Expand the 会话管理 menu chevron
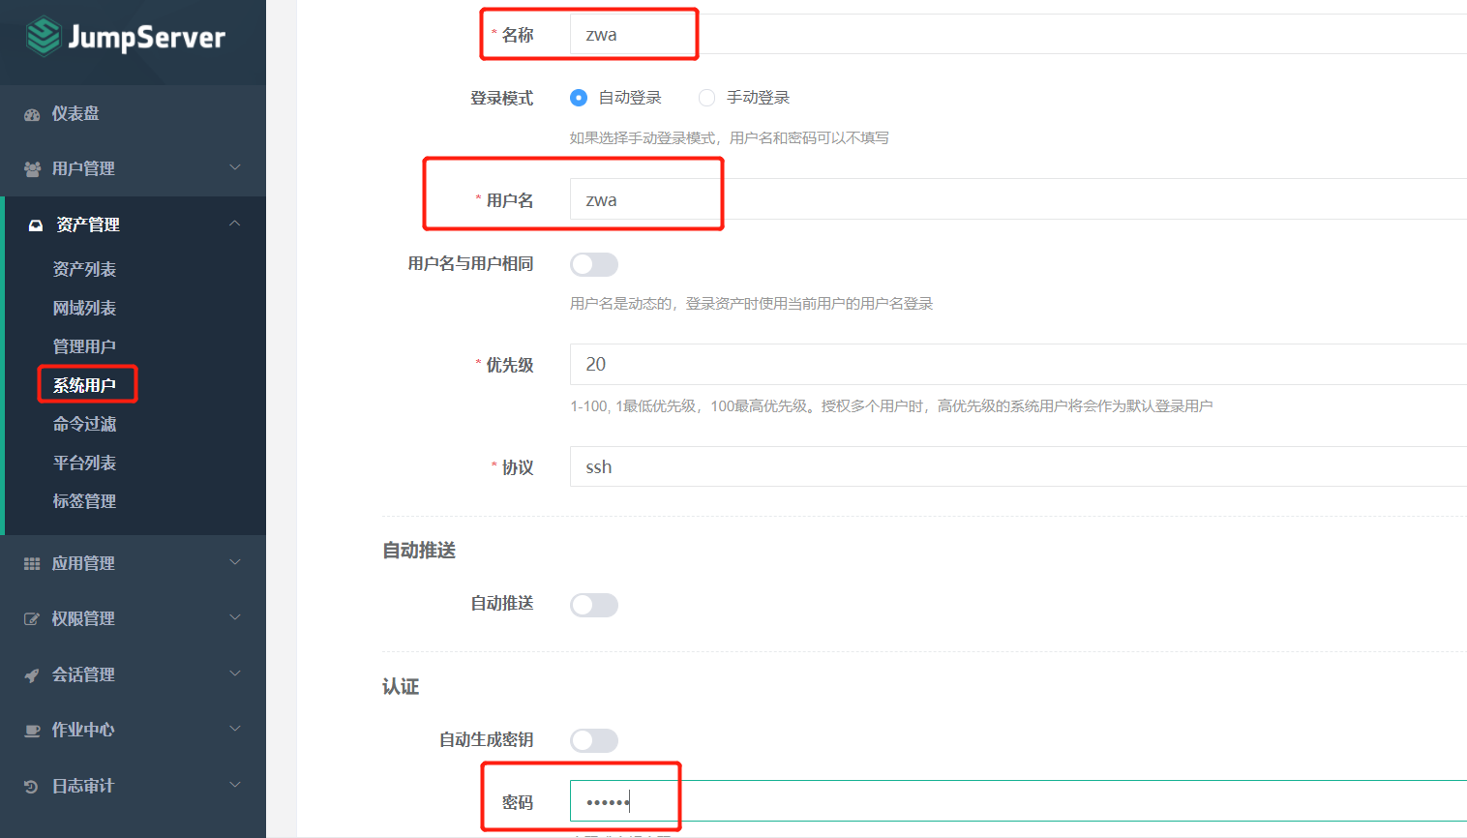The width and height of the screenshot is (1467, 838). pos(235,673)
